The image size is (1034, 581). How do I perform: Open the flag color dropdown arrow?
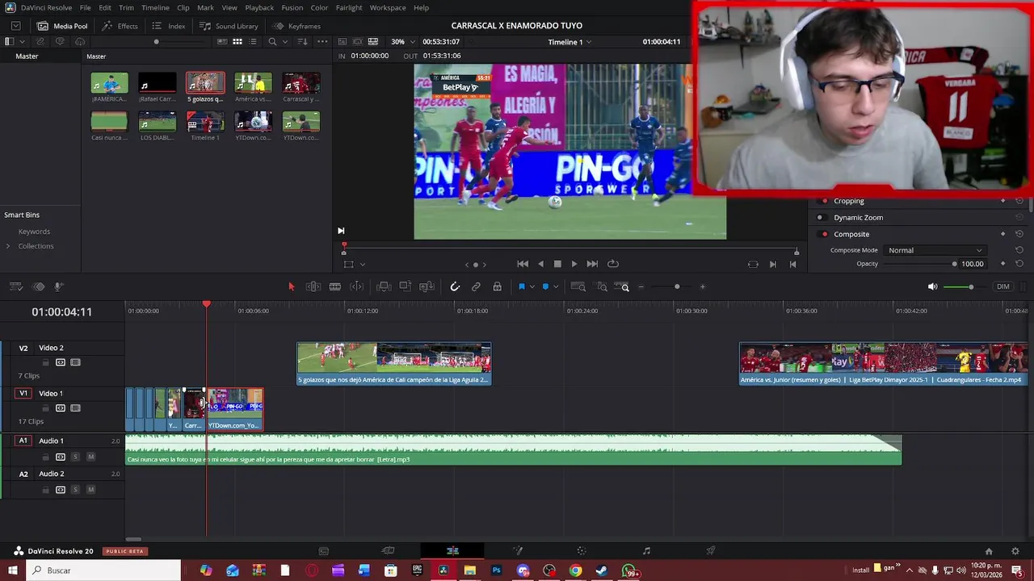point(532,287)
